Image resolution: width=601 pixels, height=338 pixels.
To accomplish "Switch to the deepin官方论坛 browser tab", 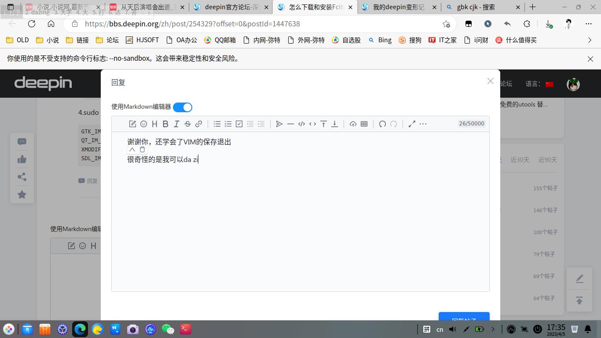I will [x=231, y=7].
